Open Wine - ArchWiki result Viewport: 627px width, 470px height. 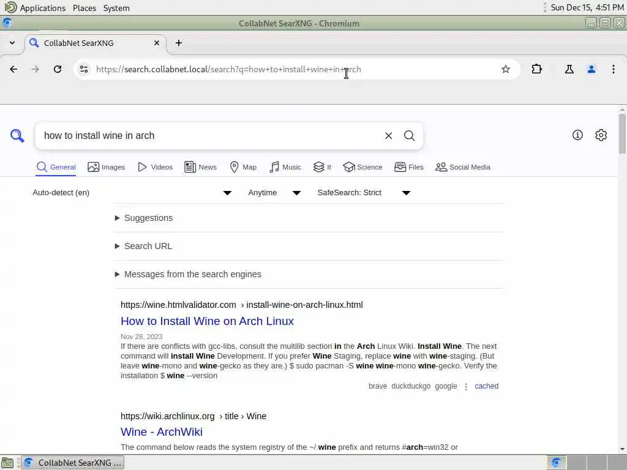point(162,432)
